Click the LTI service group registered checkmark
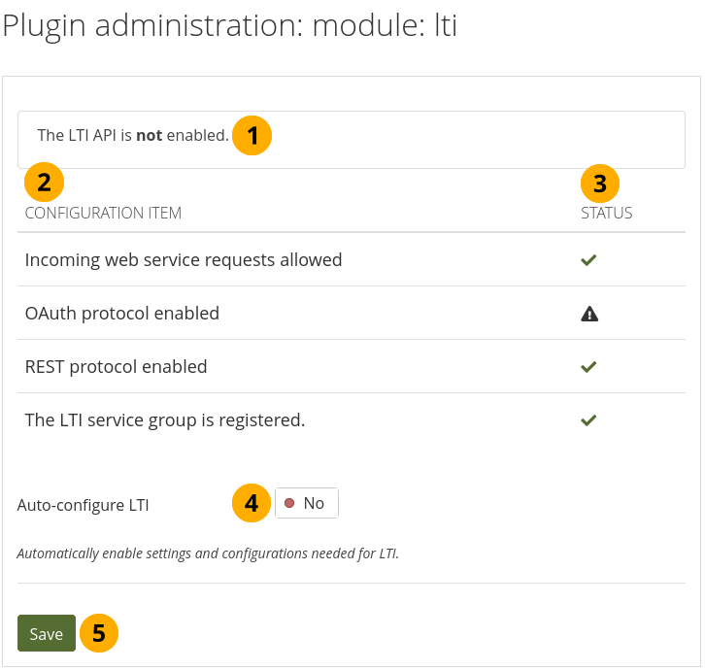Viewport: 705px width, 670px height. click(587, 420)
